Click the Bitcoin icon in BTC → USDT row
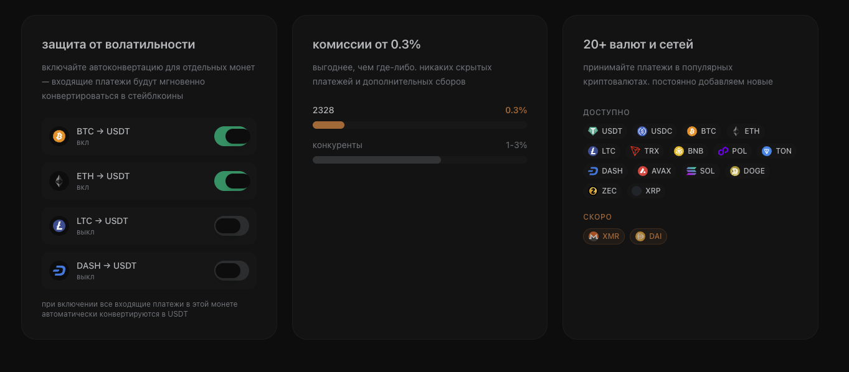849x372 pixels. [59, 136]
